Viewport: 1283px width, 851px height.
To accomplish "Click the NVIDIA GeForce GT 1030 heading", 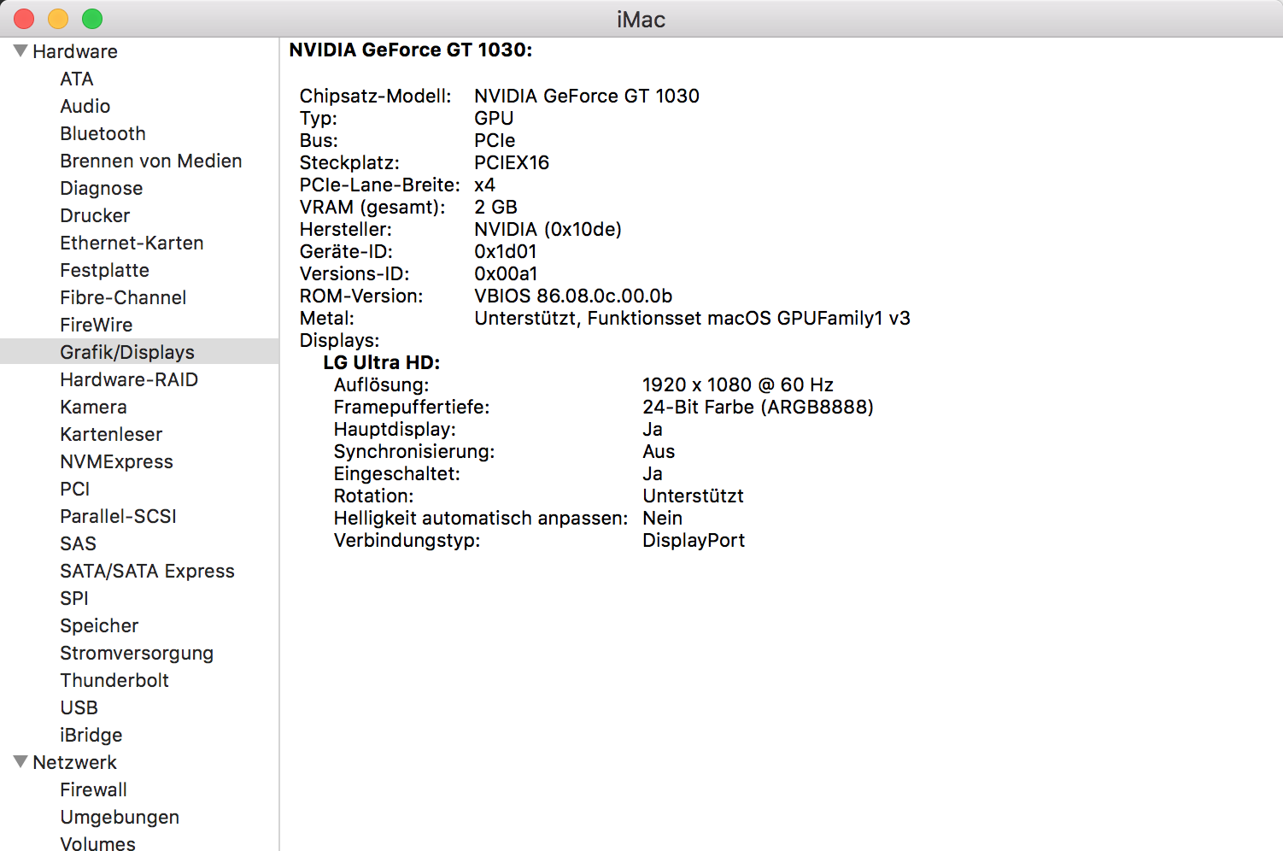I will [411, 50].
